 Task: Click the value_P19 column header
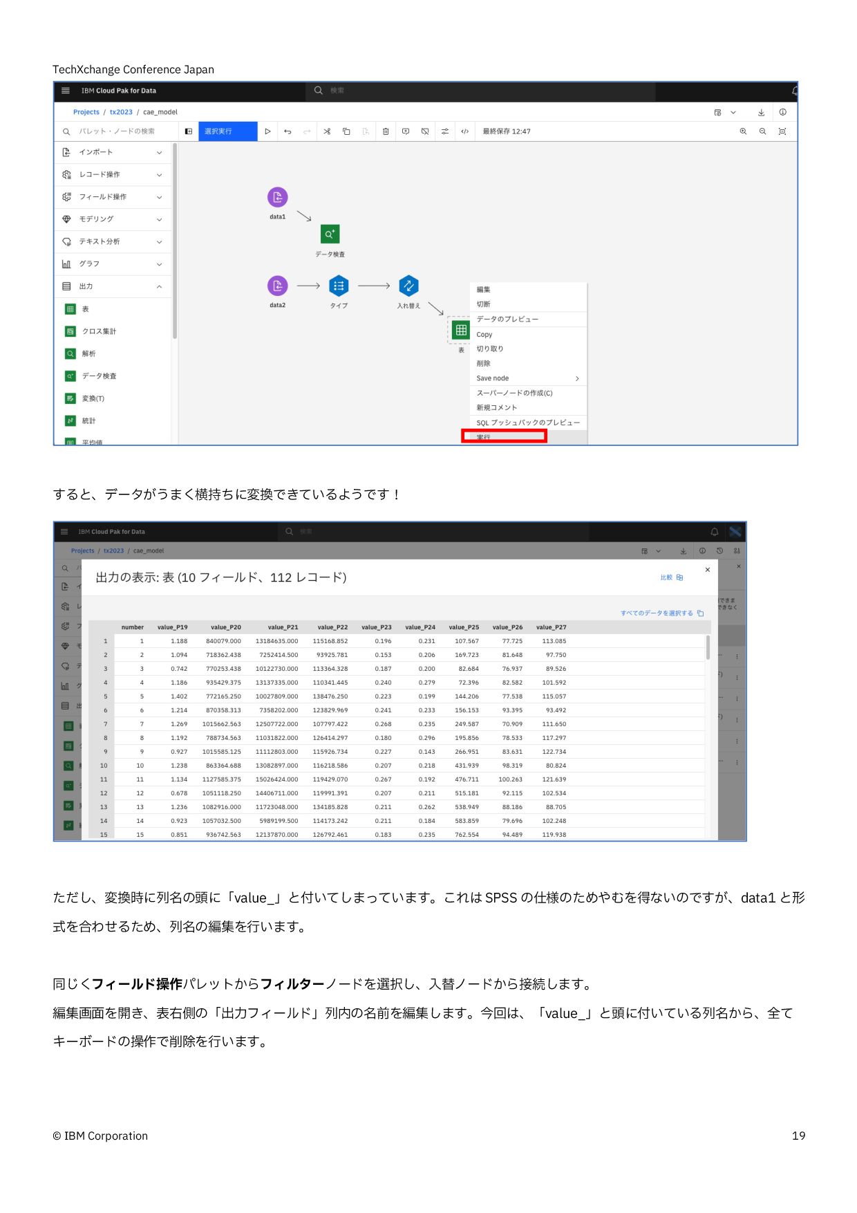[x=172, y=627]
